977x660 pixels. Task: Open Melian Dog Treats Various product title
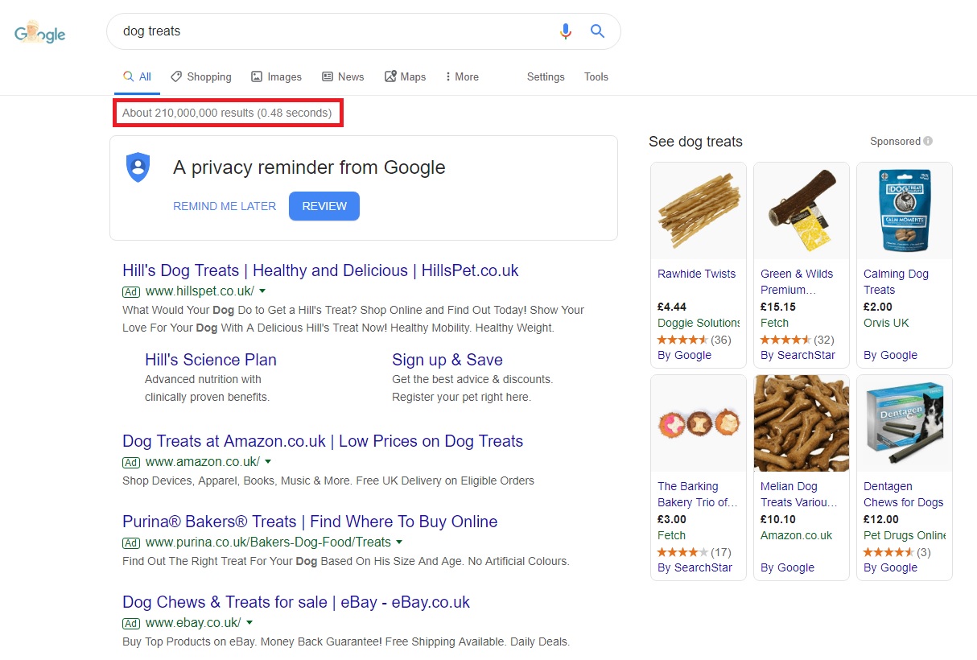pos(799,494)
